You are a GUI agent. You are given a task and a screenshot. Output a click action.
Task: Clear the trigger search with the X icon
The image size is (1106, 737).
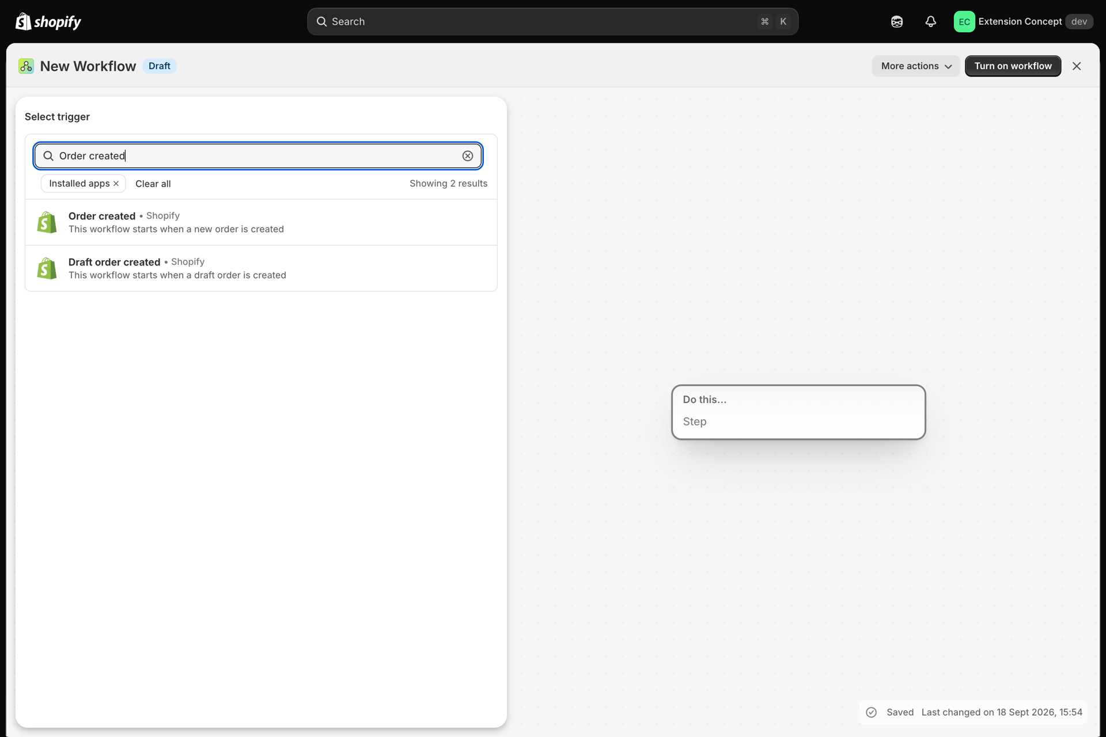(468, 156)
